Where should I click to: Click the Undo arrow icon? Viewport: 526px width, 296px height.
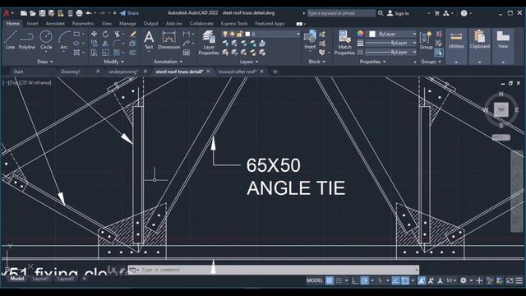point(89,13)
